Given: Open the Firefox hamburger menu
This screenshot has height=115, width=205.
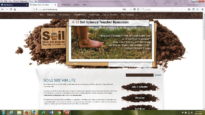Looking at the screenshot, I should 202,9.
